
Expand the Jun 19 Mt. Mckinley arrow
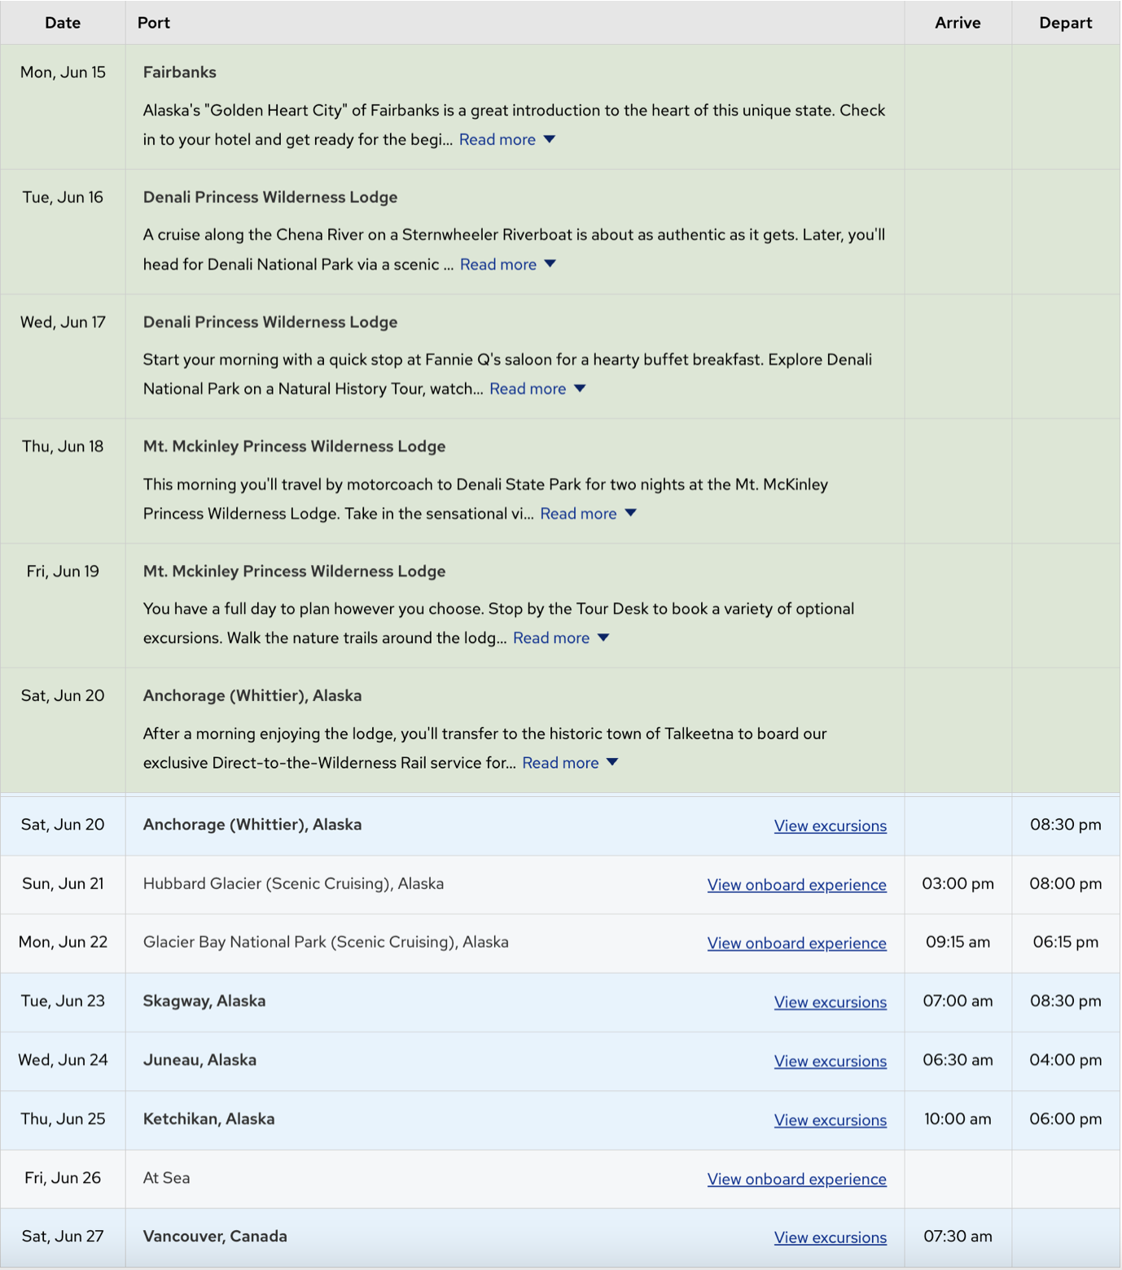pos(603,637)
